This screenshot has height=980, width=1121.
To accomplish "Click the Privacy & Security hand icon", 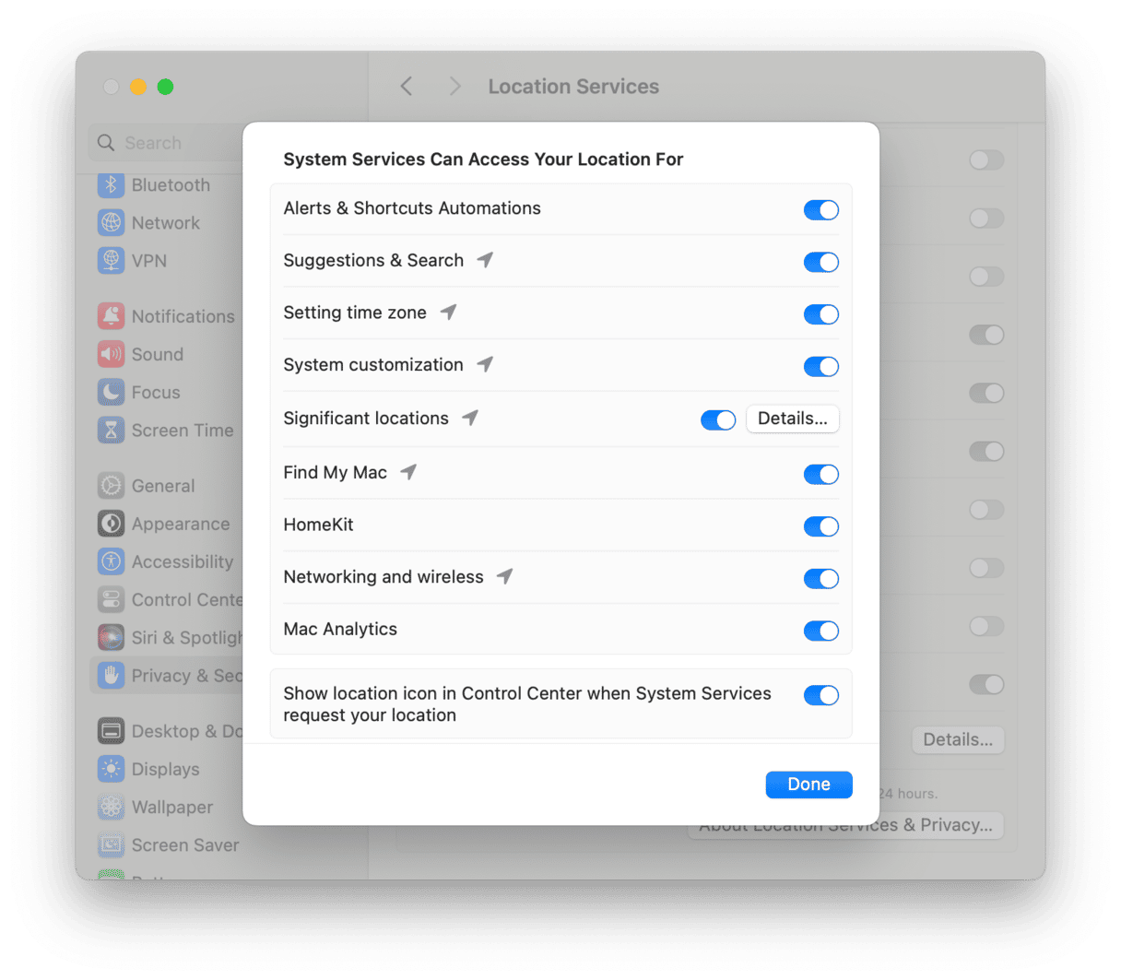I will point(112,675).
